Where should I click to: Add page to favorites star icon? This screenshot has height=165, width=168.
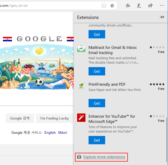click(x=112, y=5)
